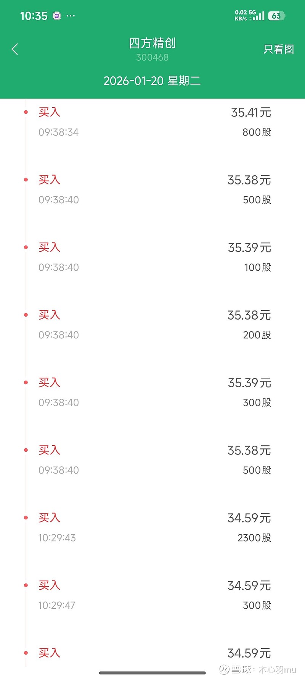
Task: Tap the back arrow in the header
Action: [x=15, y=49]
